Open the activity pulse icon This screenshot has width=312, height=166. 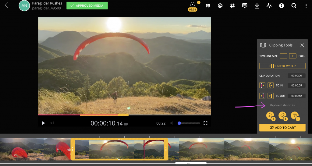(x=269, y=5)
